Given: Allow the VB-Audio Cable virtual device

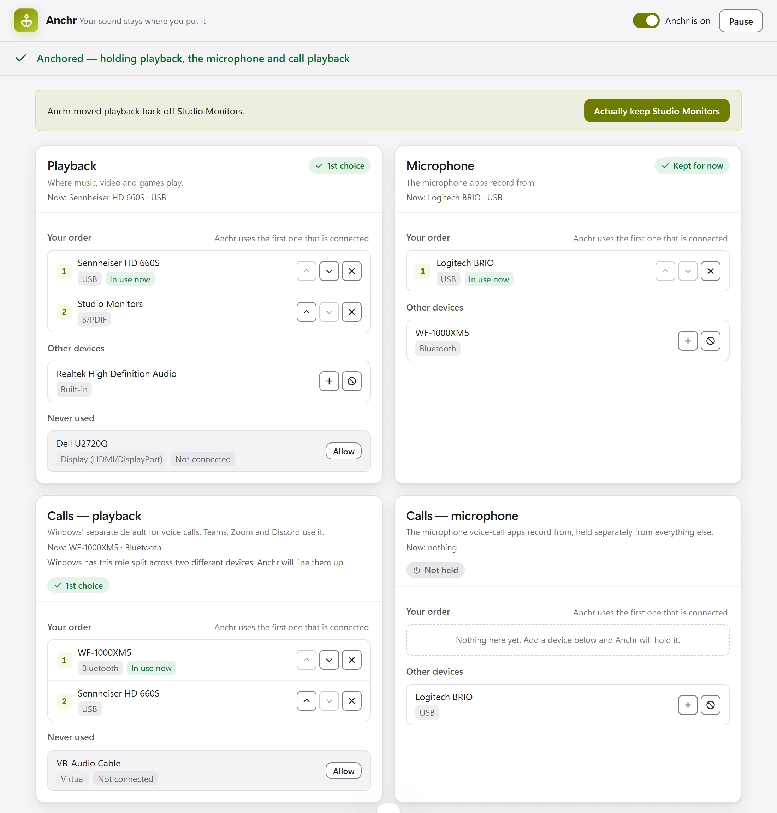Looking at the screenshot, I should pyautogui.click(x=343, y=771).
